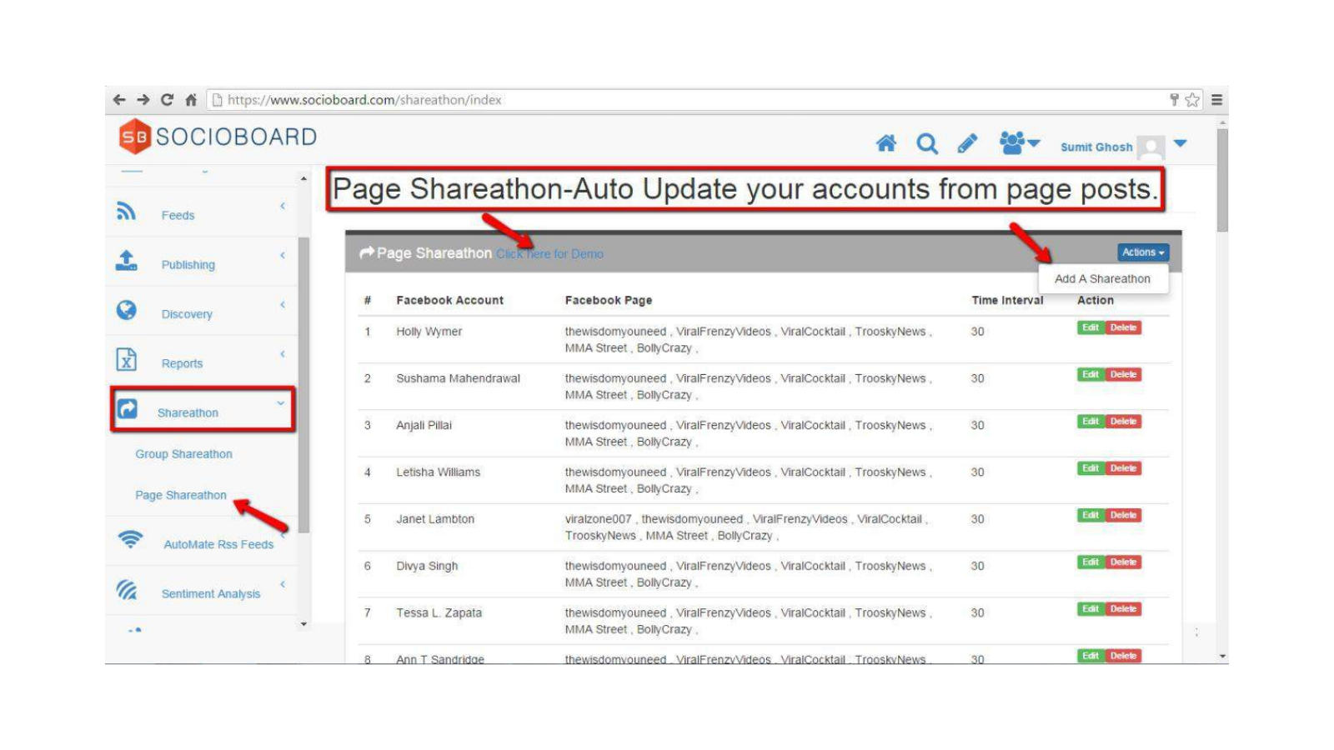The height and width of the screenshot is (750, 1334).
Task: Open the Click here for Demo link
Action: tap(549, 253)
